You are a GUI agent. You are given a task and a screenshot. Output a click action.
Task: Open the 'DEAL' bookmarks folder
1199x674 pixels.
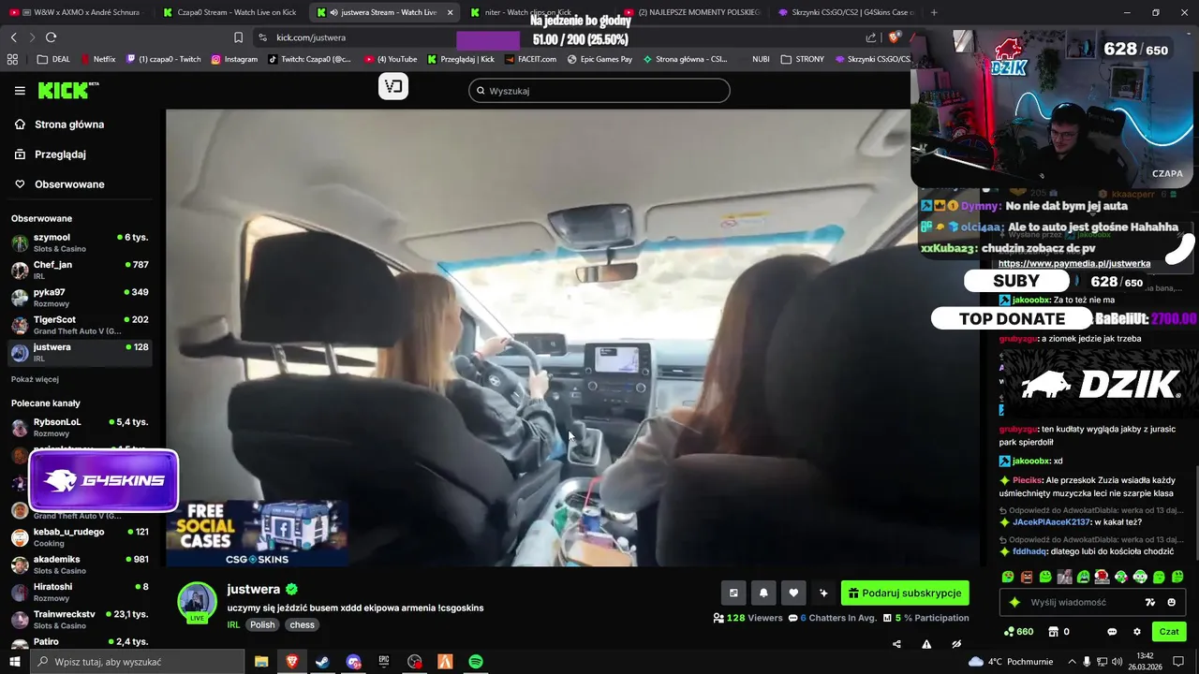click(53, 59)
